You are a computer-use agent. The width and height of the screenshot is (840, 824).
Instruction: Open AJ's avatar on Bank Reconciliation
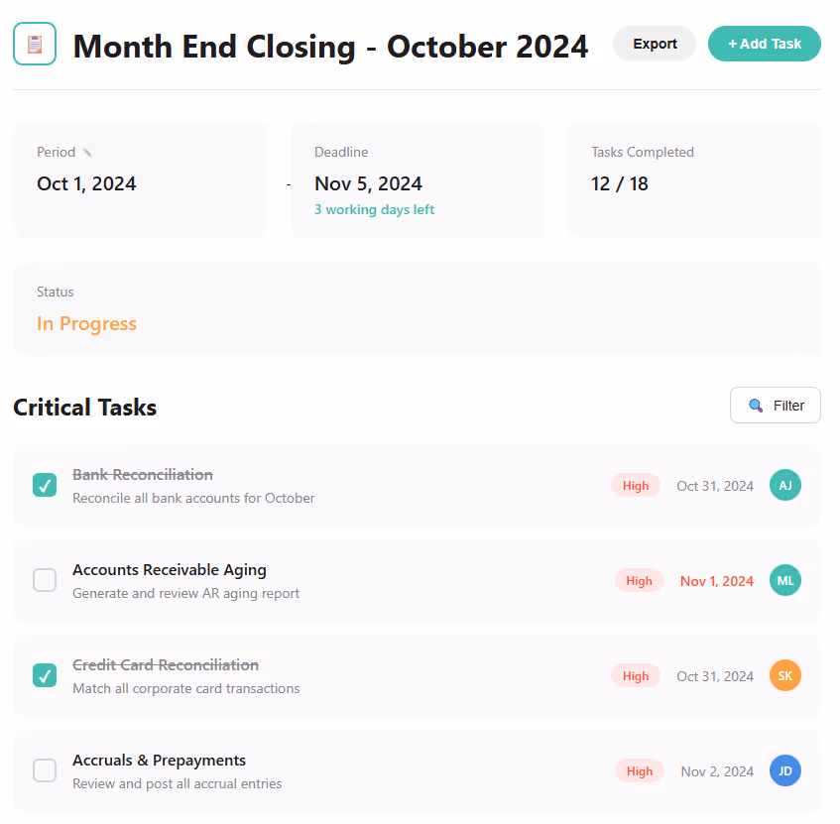pyautogui.click(x=784, y=485)
